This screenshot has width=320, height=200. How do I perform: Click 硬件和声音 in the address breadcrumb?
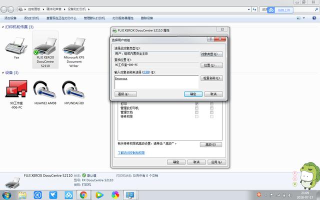pyautogui.click(x=54, y=9)
